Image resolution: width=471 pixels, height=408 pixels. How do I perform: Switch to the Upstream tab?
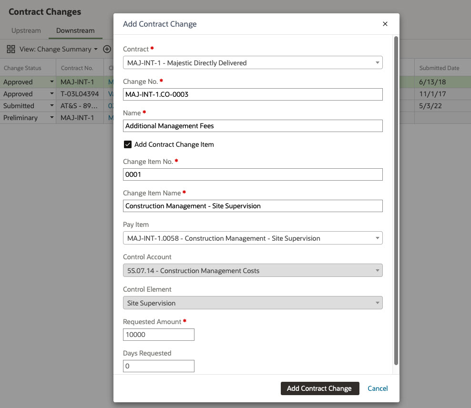pos(26,31)
